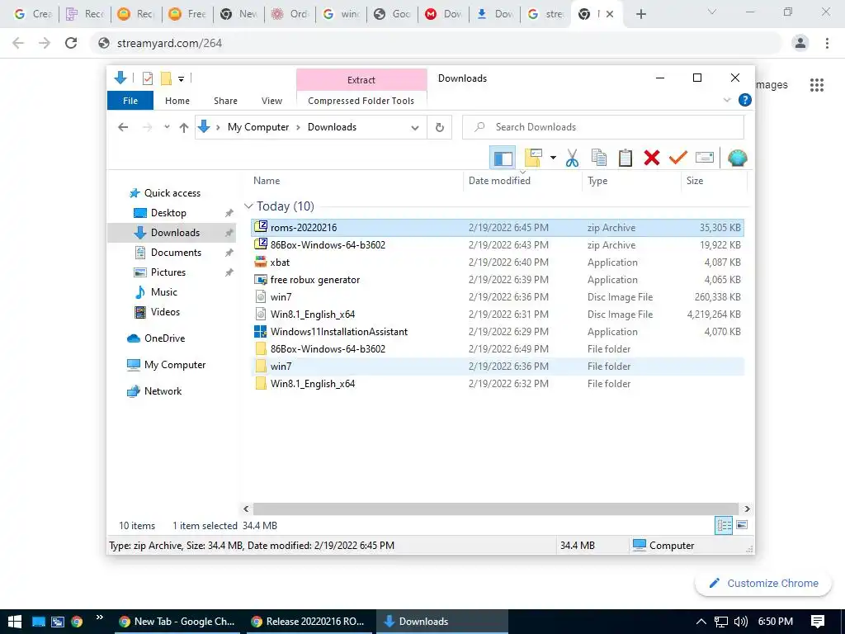Click the Rename icon in toolbar
845x634 pixels.
pyautogui.click(x=705, y=158)
